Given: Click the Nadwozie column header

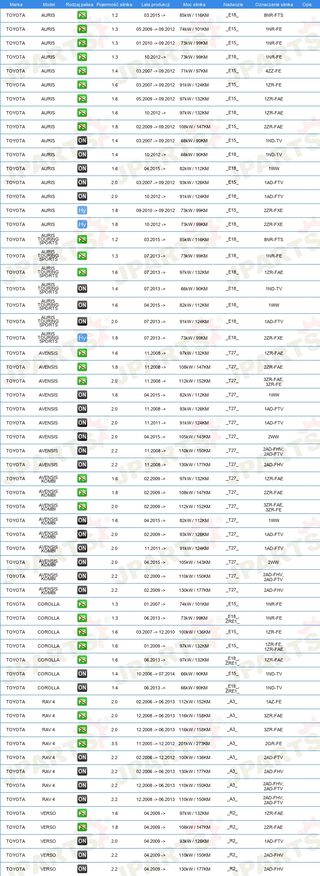Looking at the screenshot, I should click(233, 5).
